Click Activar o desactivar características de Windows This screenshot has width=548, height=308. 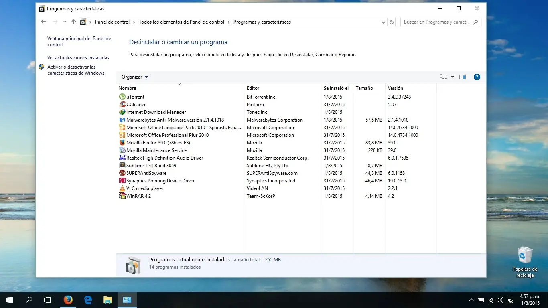click(x=75, y=70)
